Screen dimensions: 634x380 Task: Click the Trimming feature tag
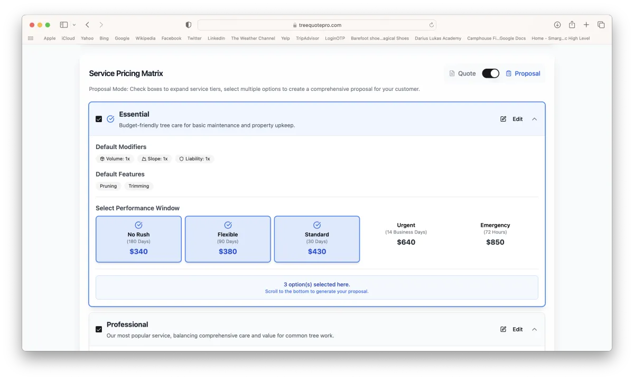click(139, 186)
